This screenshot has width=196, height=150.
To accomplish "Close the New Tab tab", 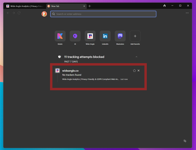I will [x=84, y=6].
